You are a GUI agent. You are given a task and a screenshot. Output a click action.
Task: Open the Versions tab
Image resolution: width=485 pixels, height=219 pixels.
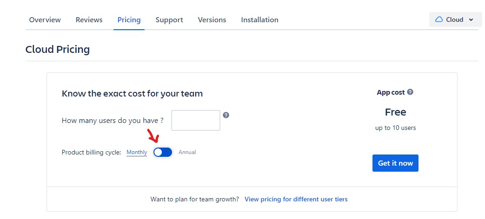[x=212, y=20]
